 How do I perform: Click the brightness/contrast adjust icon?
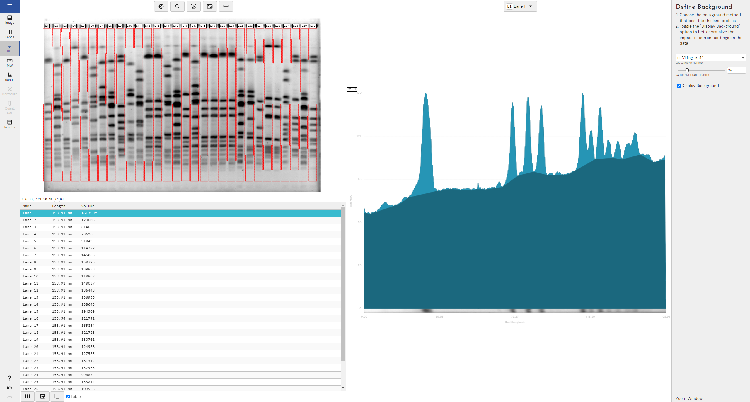[161, 6]
